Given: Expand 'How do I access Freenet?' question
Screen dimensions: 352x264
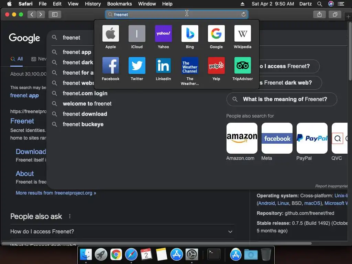Looking at the screenshot, I should [122, 231].
